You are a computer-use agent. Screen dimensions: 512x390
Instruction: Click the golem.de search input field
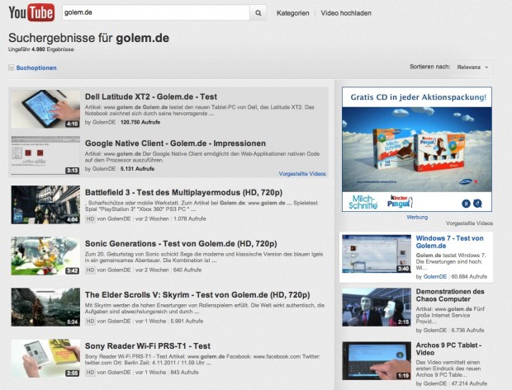click(x=156, y=12)
